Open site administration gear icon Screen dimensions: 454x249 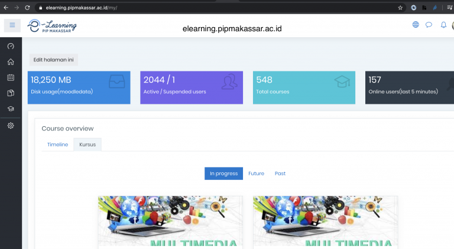point(11,126)
